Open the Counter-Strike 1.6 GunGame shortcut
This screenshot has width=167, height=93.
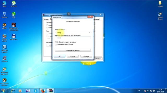click(14, 27)
